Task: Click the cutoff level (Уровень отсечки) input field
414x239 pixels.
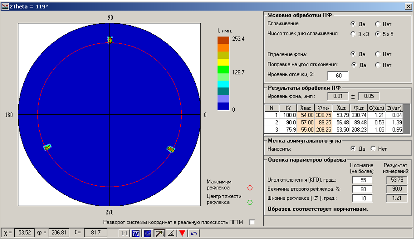Action: coord(337,76)
